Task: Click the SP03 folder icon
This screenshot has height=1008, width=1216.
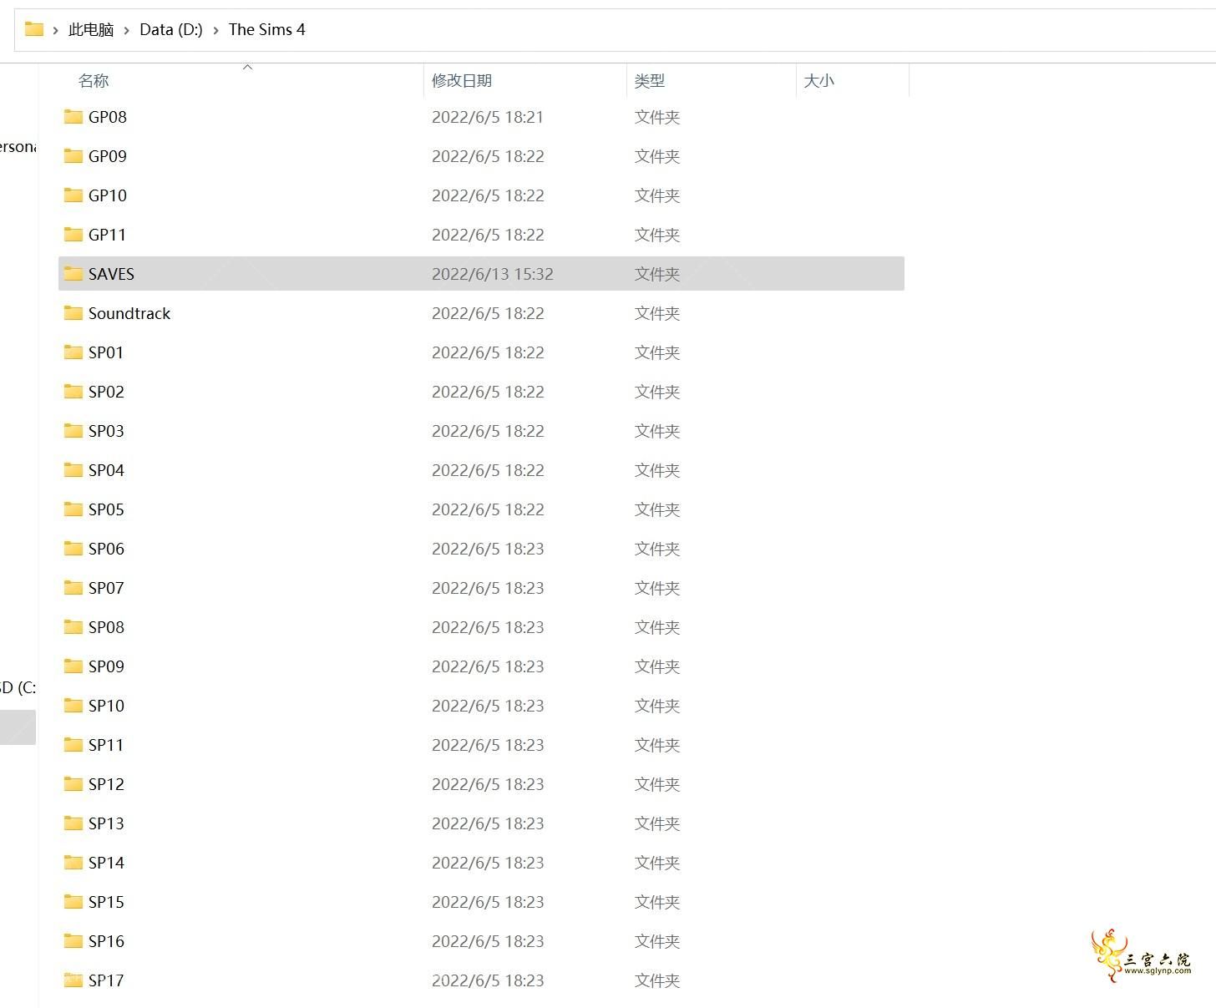Action: [73, 431]
